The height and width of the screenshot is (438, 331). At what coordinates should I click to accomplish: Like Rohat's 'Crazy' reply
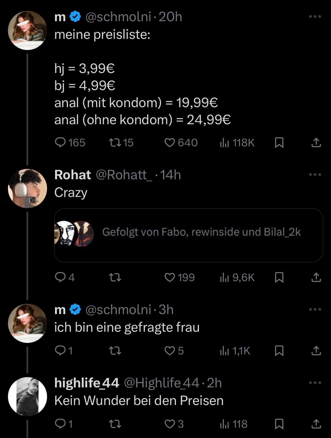pos(170,278)
